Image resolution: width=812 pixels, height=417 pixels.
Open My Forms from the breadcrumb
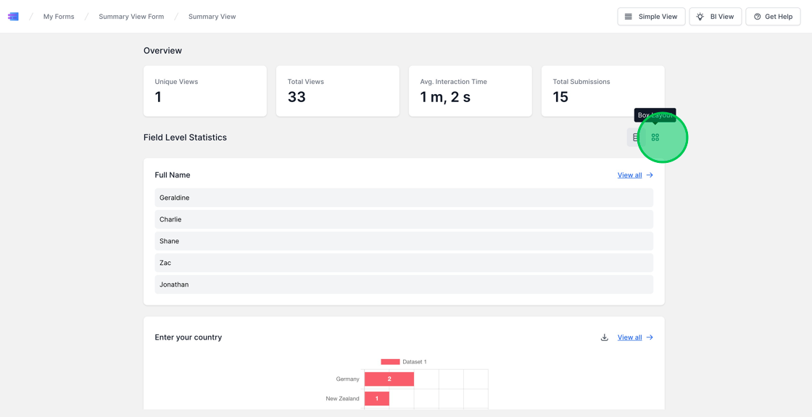58,16
